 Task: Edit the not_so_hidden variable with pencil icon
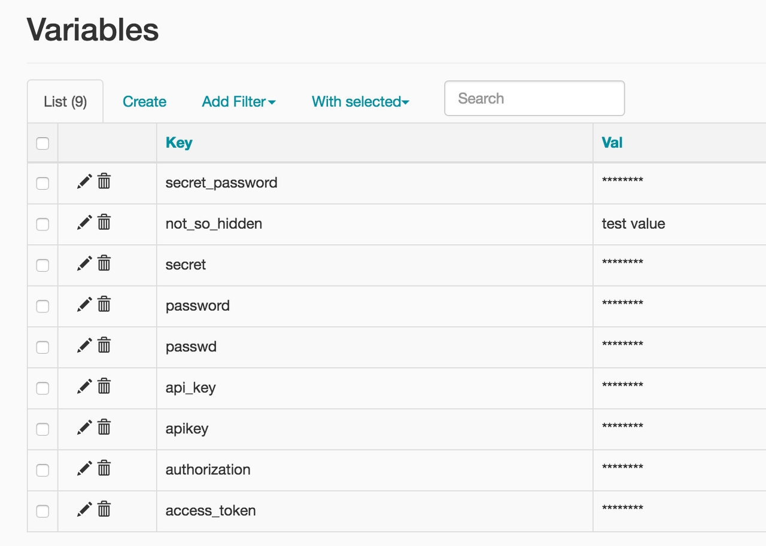pyautogui.click(x=84, y=222)
